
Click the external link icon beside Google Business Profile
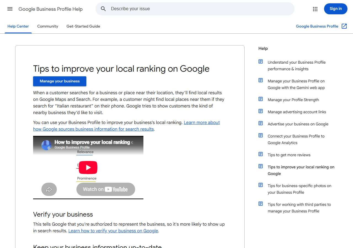(x=344, y=26)
